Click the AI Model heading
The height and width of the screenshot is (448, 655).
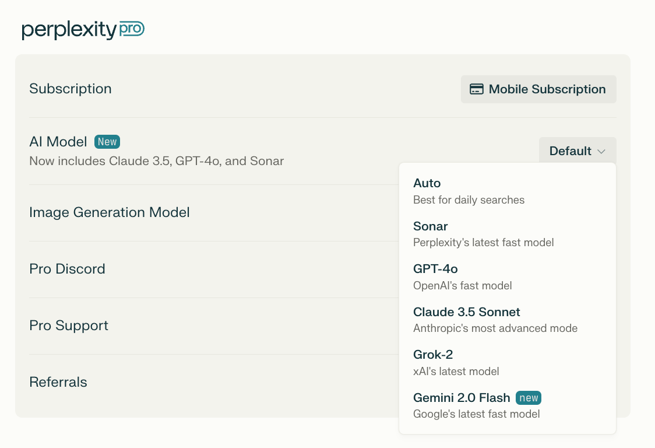58,142
